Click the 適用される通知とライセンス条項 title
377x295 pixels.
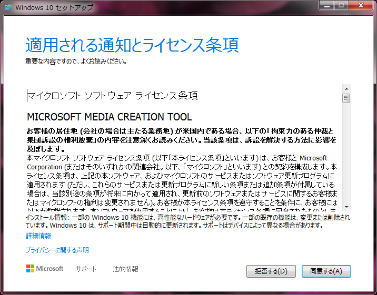click(x=132, y=45)
